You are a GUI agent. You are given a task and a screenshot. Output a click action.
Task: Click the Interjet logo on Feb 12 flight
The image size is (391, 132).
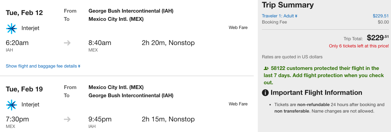coord(12,29)
